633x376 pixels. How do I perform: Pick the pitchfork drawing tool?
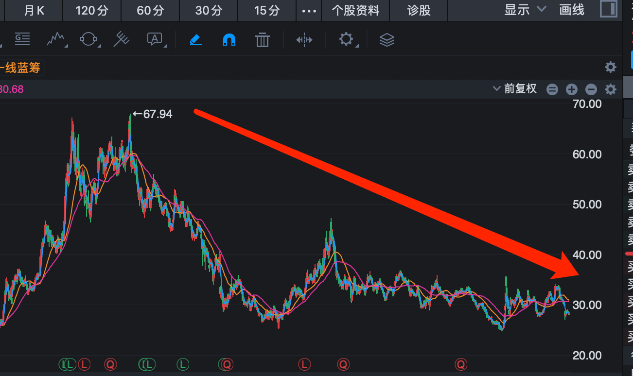coord(121,40)
